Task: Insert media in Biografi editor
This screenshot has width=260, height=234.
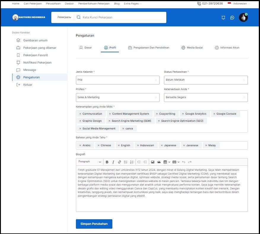Action: [174, 162]
